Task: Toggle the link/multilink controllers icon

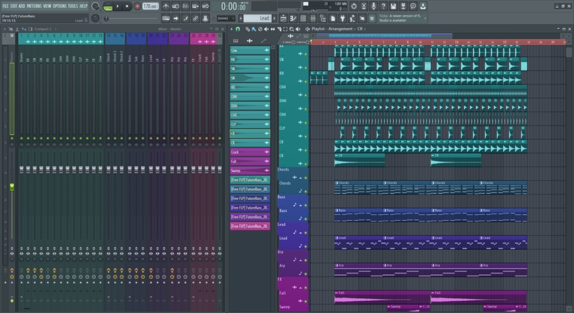Action: tap(196, 18)
